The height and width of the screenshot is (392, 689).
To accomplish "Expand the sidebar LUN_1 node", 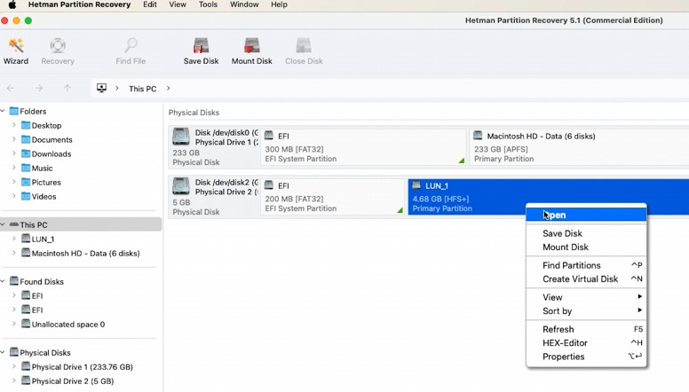I will [x=14, y=239].
